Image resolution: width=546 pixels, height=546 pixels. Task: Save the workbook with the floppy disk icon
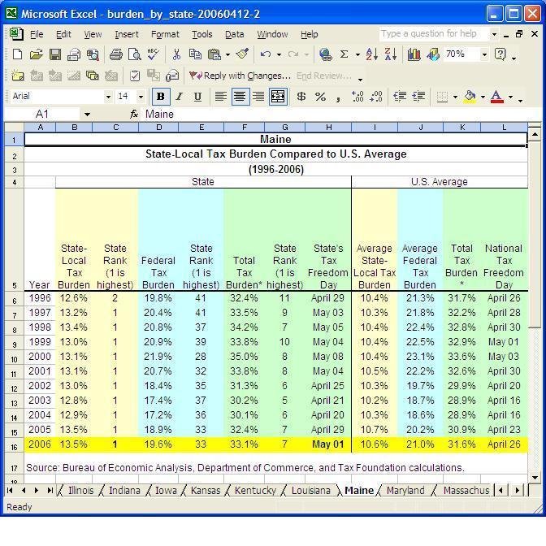point(55,54)
